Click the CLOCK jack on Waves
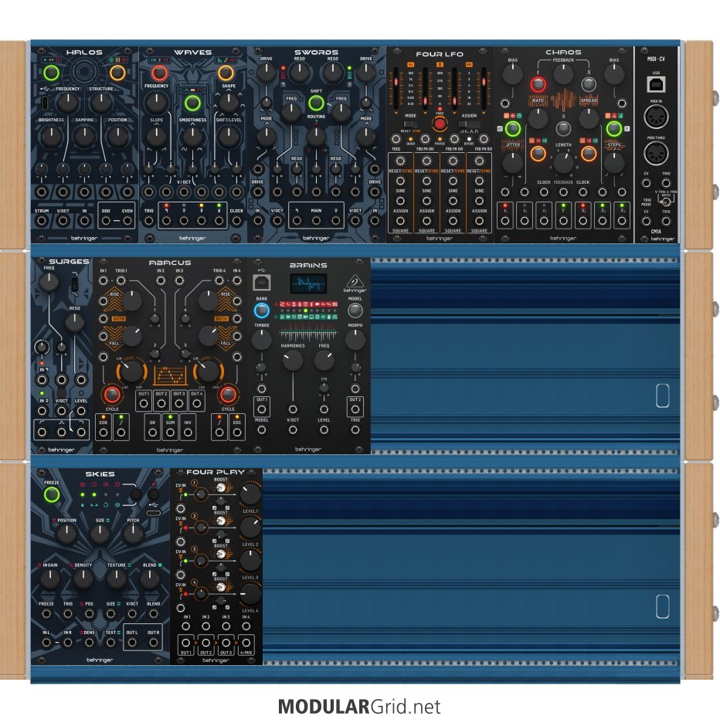The height and width of the screenshot is (723, 720). pyautogui.click(x=236, y=220)
